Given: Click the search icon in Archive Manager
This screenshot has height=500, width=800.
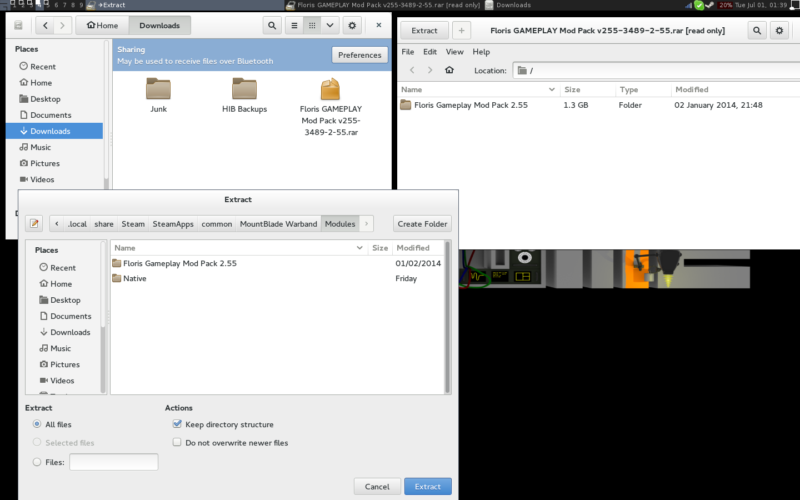Looking at the screenshot, I should point(757,31).
